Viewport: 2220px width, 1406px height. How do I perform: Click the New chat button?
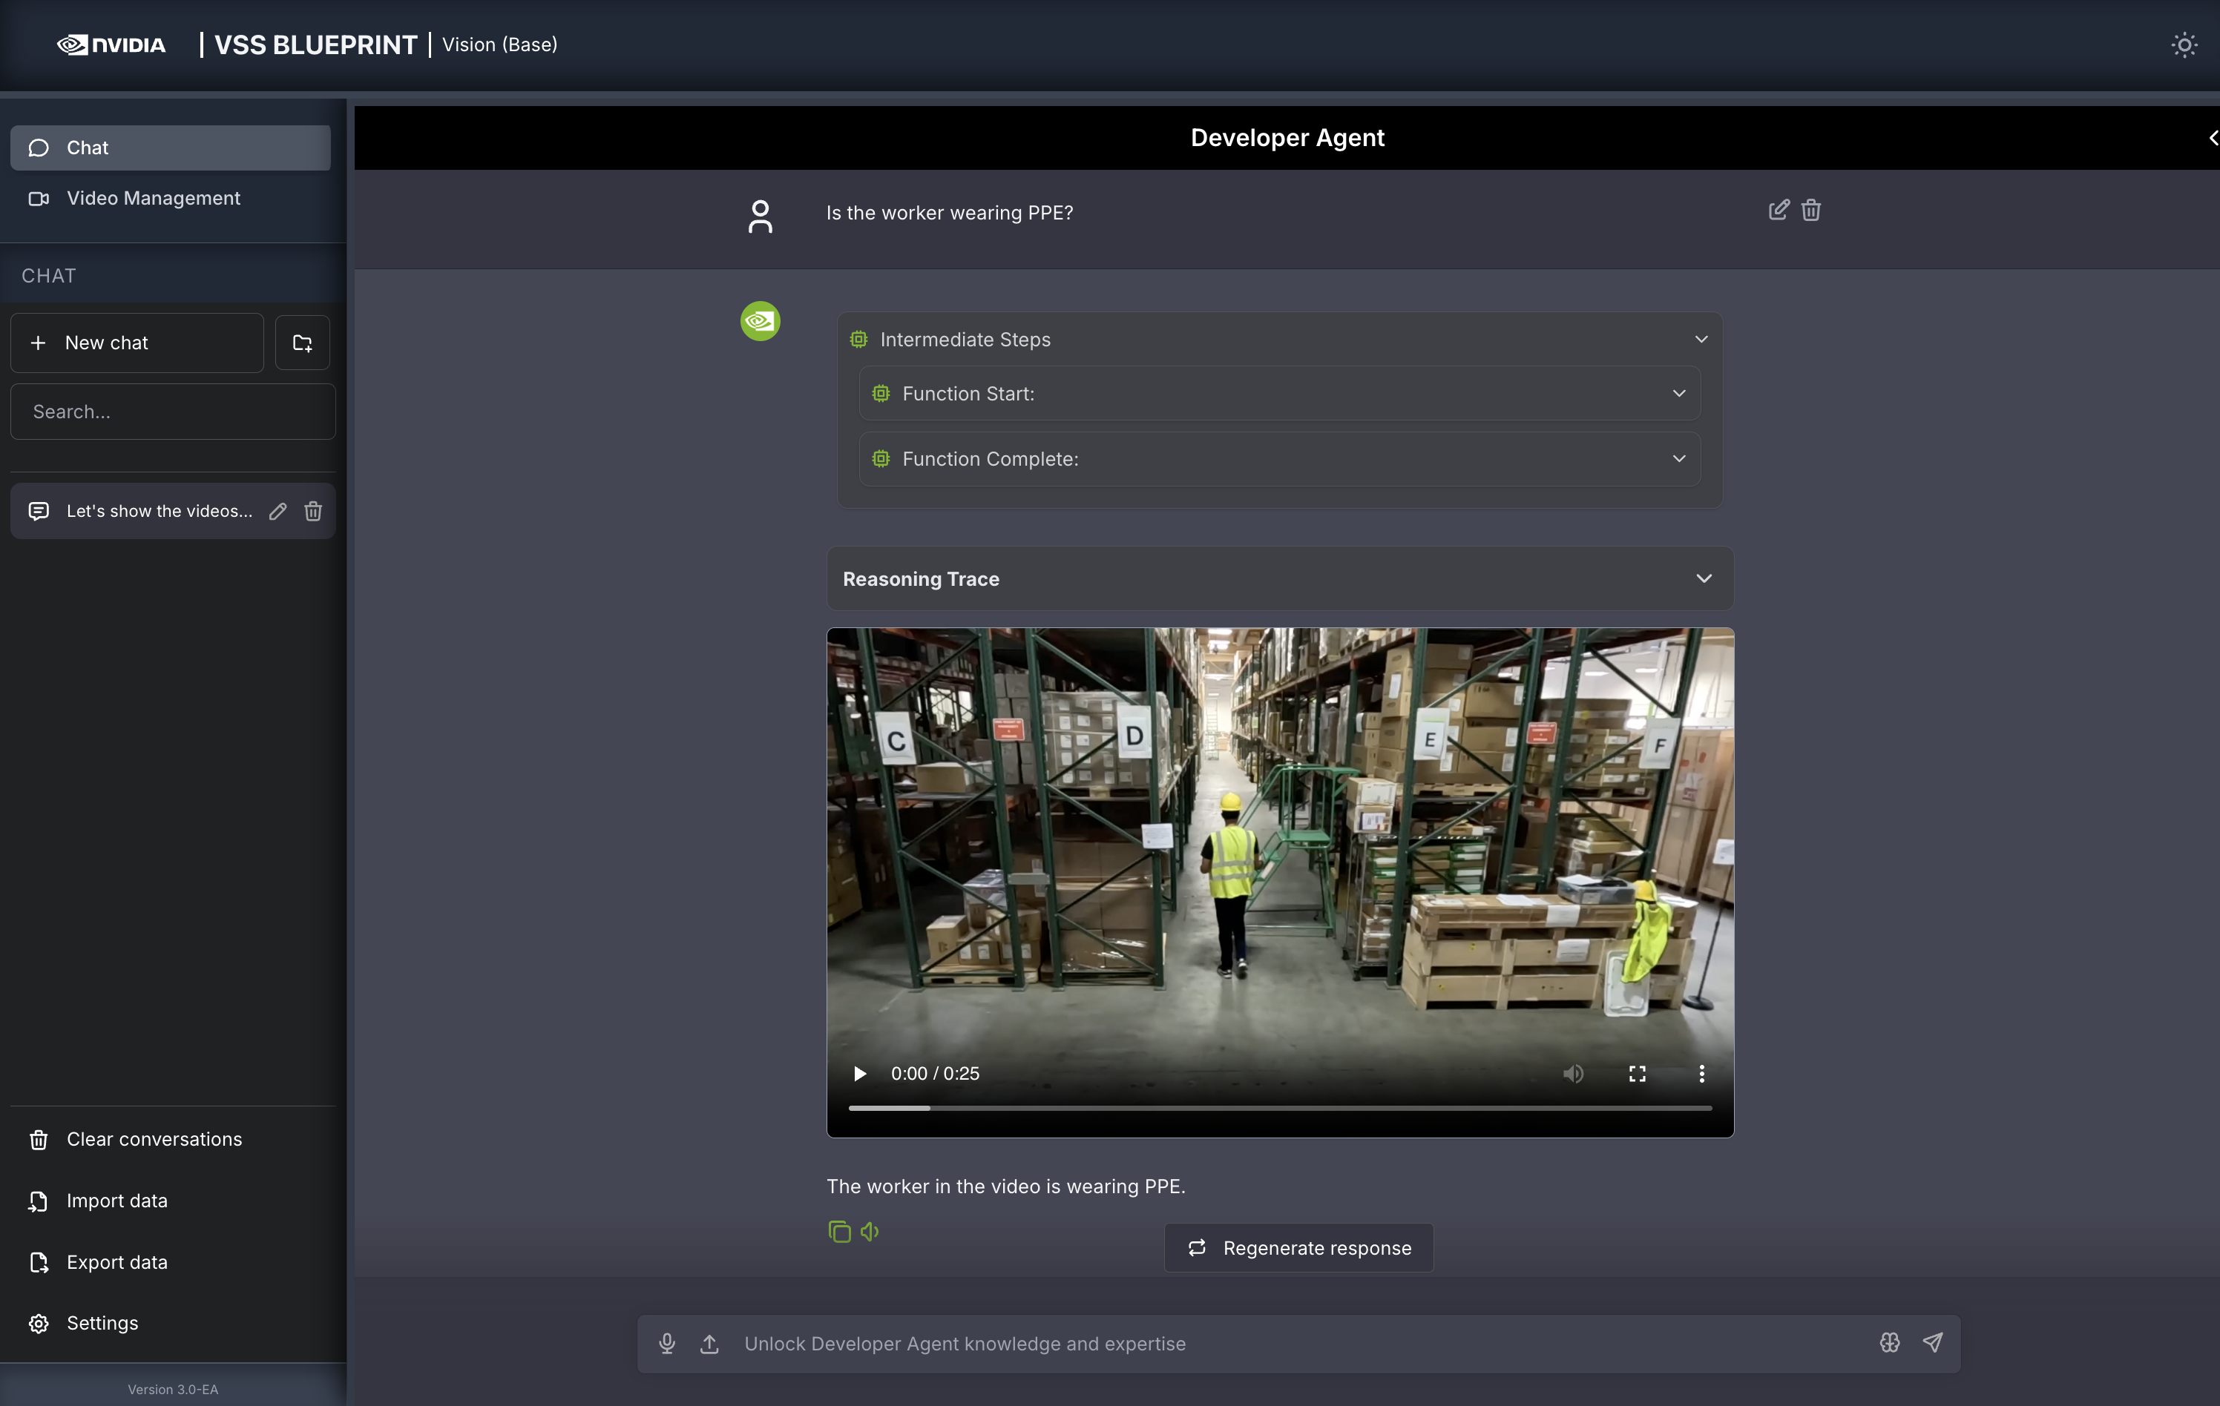pyautogui.click(x=137, y=343)
